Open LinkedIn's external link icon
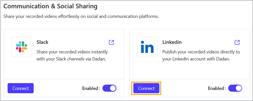This screenshot has width=253, height=101. (237, 42)
